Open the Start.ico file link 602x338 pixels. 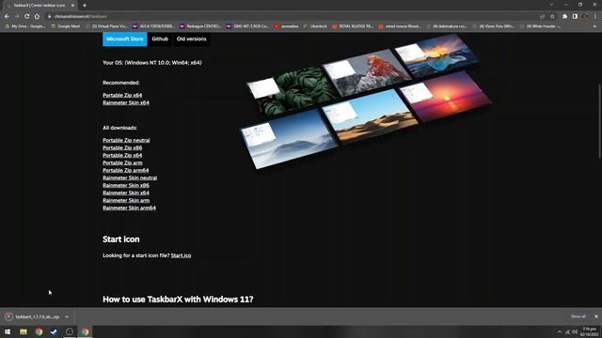(181, 255)
